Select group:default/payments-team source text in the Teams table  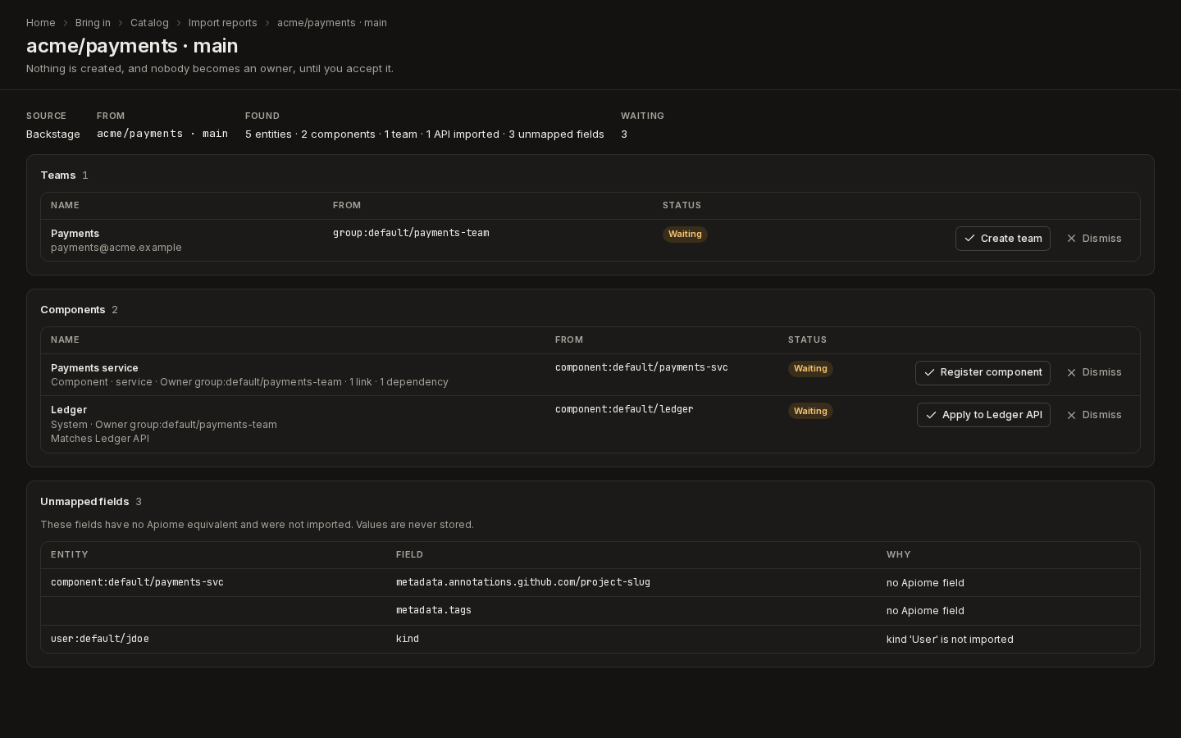[411, 233]
